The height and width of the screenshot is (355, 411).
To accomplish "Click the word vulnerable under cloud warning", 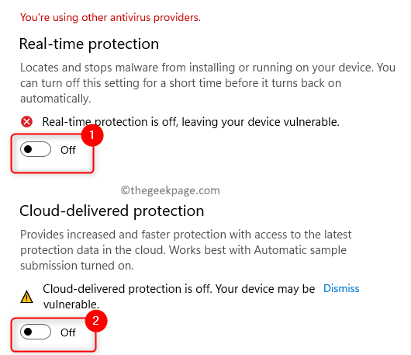I will click(x=71, y=305).
